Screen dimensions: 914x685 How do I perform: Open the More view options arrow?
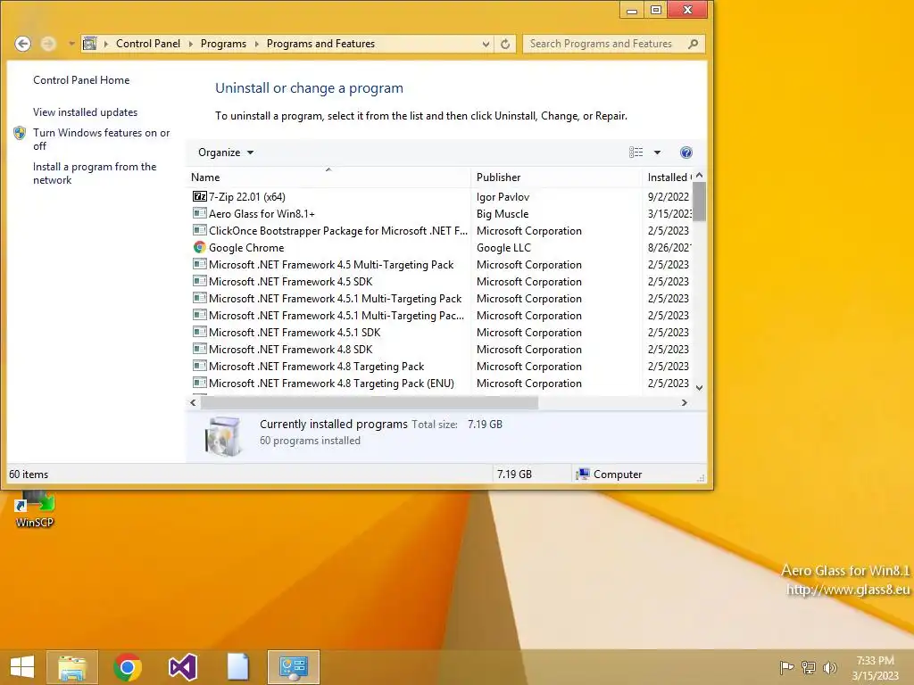point(657,153)
